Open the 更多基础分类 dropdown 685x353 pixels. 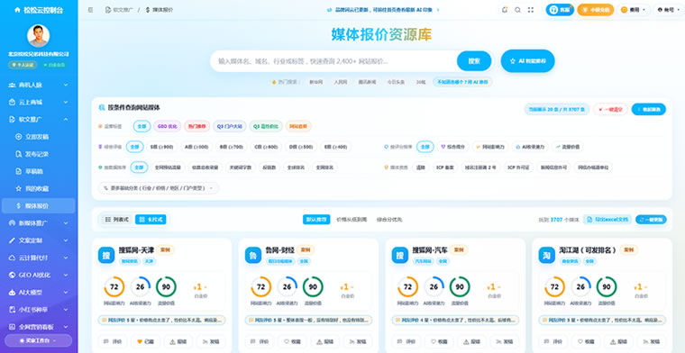[x=158, y=188]
